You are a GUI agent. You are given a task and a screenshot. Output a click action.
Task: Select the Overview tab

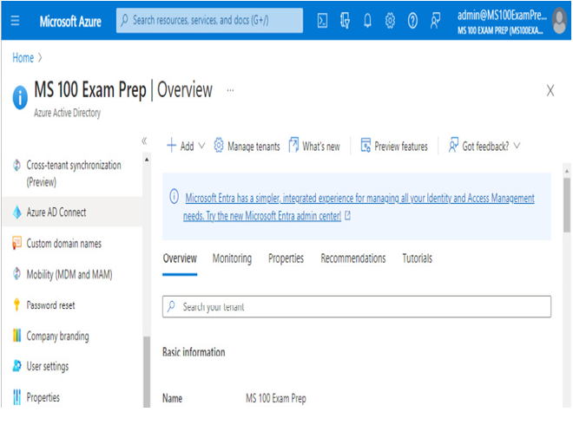180,258
